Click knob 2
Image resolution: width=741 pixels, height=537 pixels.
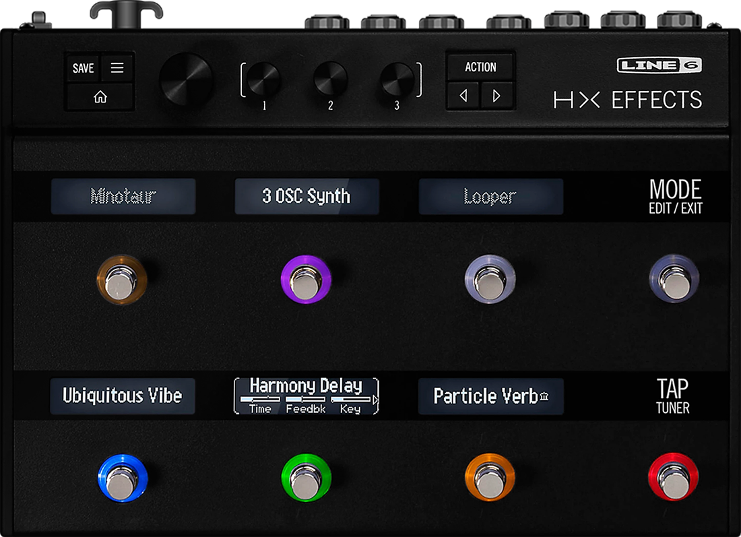tap(330, 79)
